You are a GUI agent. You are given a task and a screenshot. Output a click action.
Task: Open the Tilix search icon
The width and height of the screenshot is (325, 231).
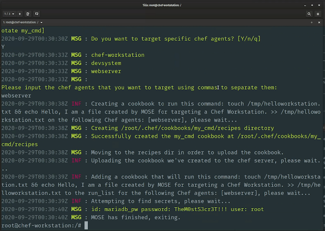309,14
